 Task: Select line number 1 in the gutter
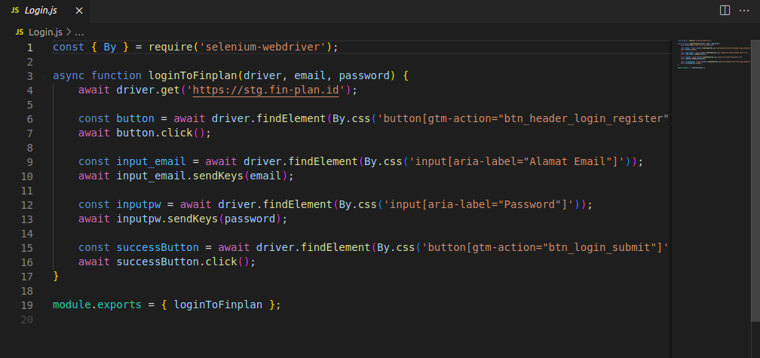(30, 47)
